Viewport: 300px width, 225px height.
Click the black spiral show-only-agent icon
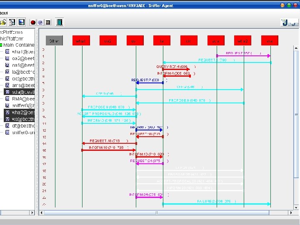point(48,22)
